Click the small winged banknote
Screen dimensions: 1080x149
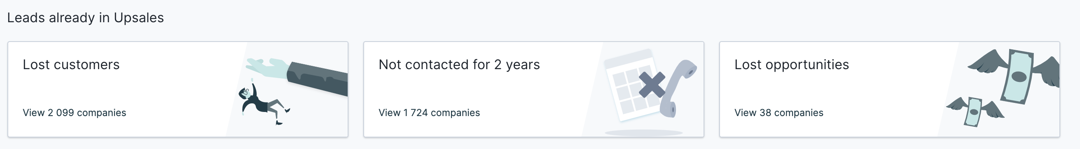pos(973,112)
